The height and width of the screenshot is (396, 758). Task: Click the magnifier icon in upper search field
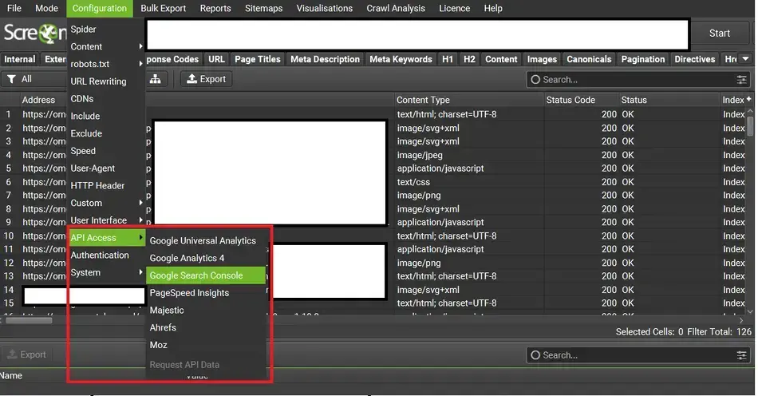[x=535, y=80]
